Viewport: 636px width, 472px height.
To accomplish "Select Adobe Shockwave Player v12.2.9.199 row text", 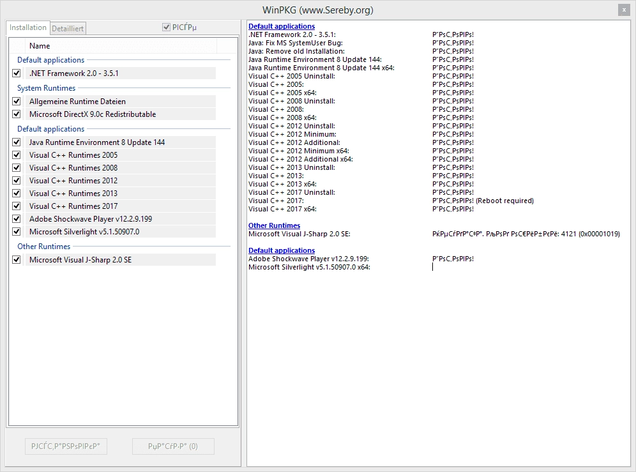I will 91,218.
